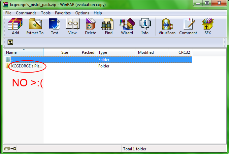Open the Extract To tool

click(35, 26)
